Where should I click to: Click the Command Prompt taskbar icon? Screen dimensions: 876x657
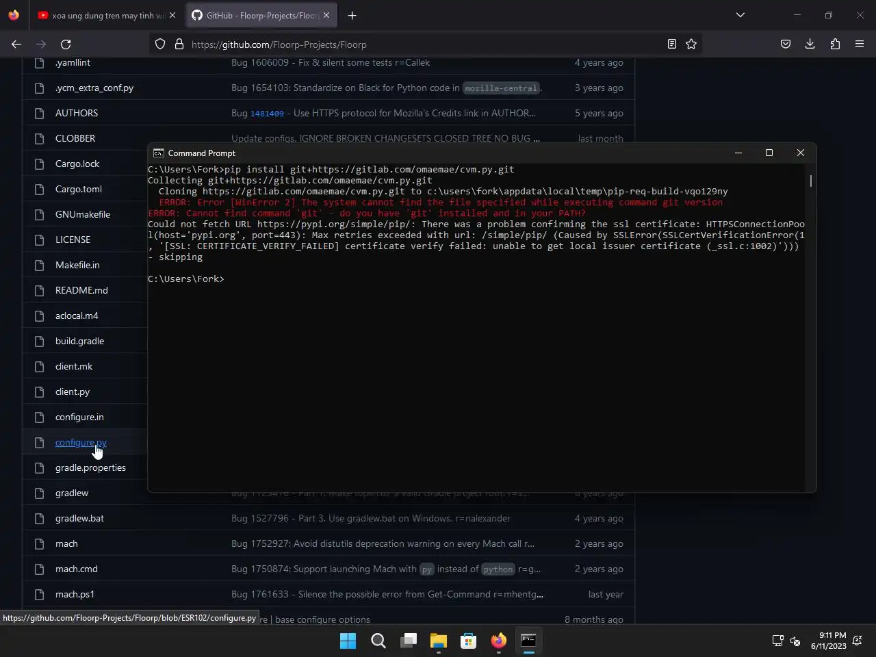coord(528,641)
